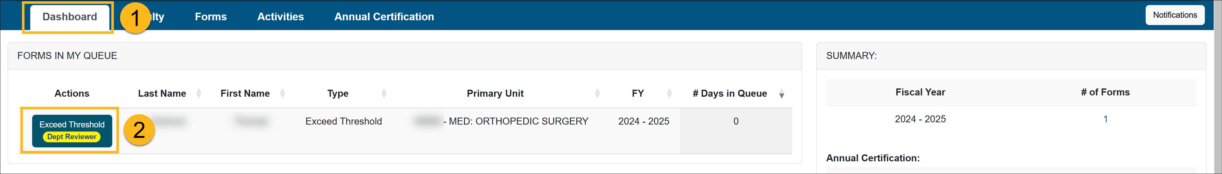
Task: Click the yellow number 2 callout marker
Action: coord(139,130)
